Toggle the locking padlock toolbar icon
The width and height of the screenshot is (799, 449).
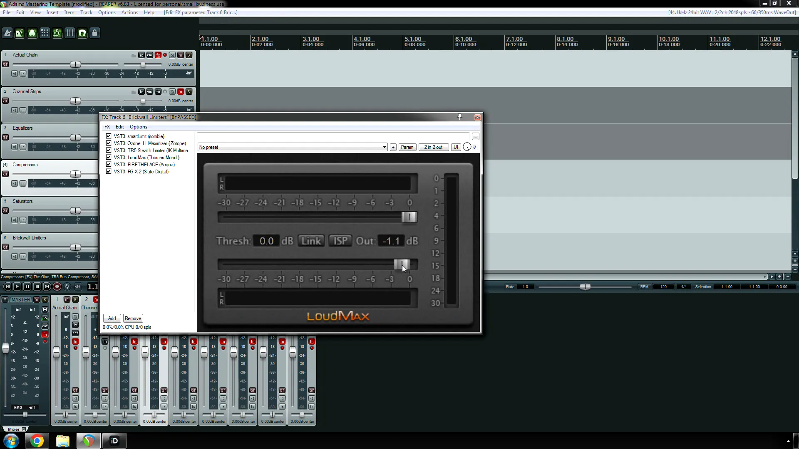click(95, 33)
